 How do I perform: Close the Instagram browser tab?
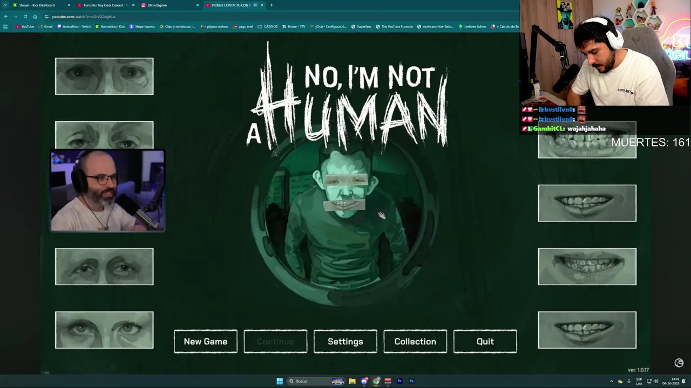(x=198, y=5)
